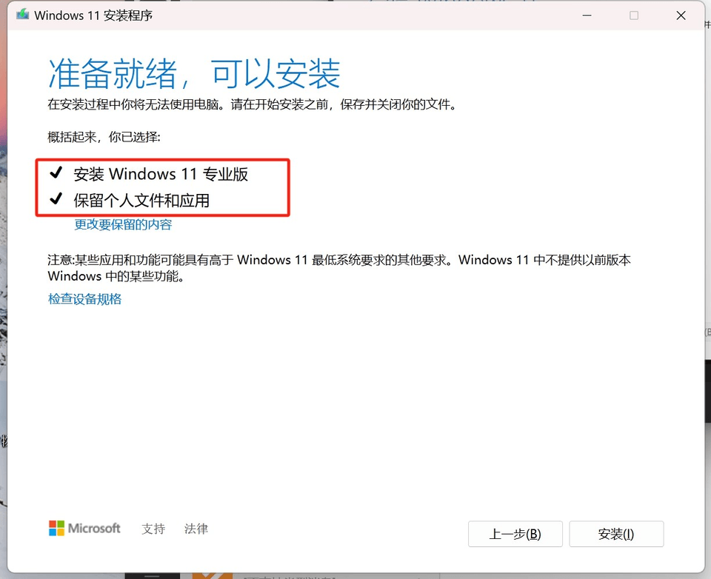
Task: Open the 检查设备规格 link
Action: (x=84, y=299)
